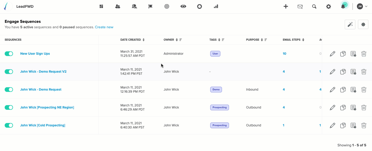The height and width of the screenshot is (151, 372).
Task: Open John Wick [Cold Prospecting] link
Action: click(43, 125)
